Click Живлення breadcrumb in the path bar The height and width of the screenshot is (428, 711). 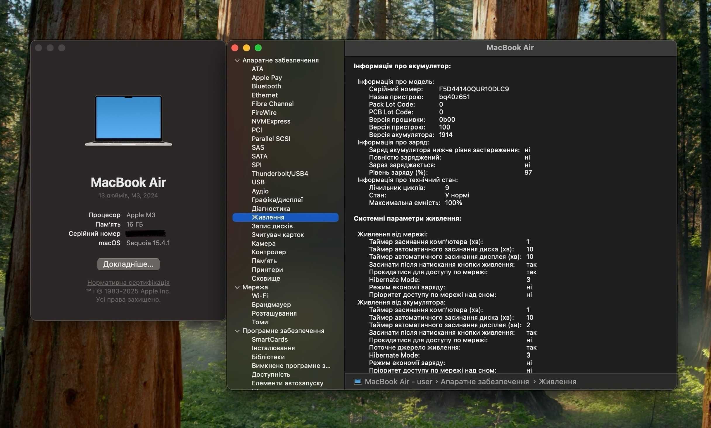pos(557,382)
